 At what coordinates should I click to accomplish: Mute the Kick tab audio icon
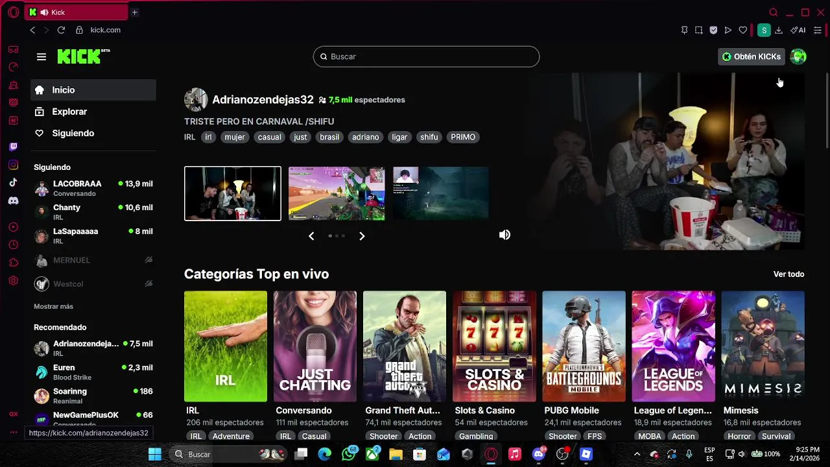44,12
